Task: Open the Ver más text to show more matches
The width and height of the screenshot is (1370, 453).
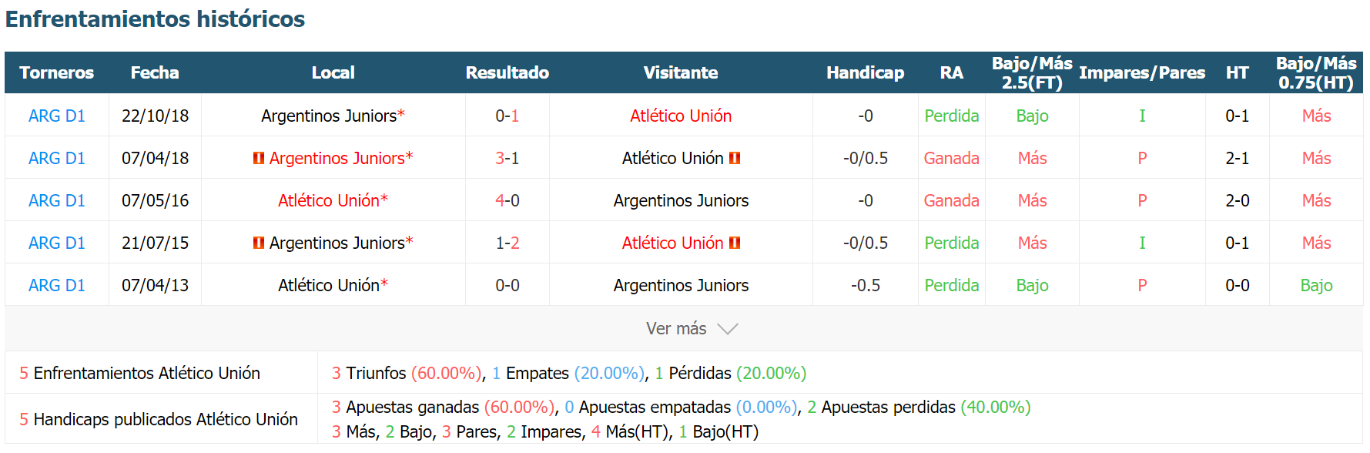Action: pos(676,329)
